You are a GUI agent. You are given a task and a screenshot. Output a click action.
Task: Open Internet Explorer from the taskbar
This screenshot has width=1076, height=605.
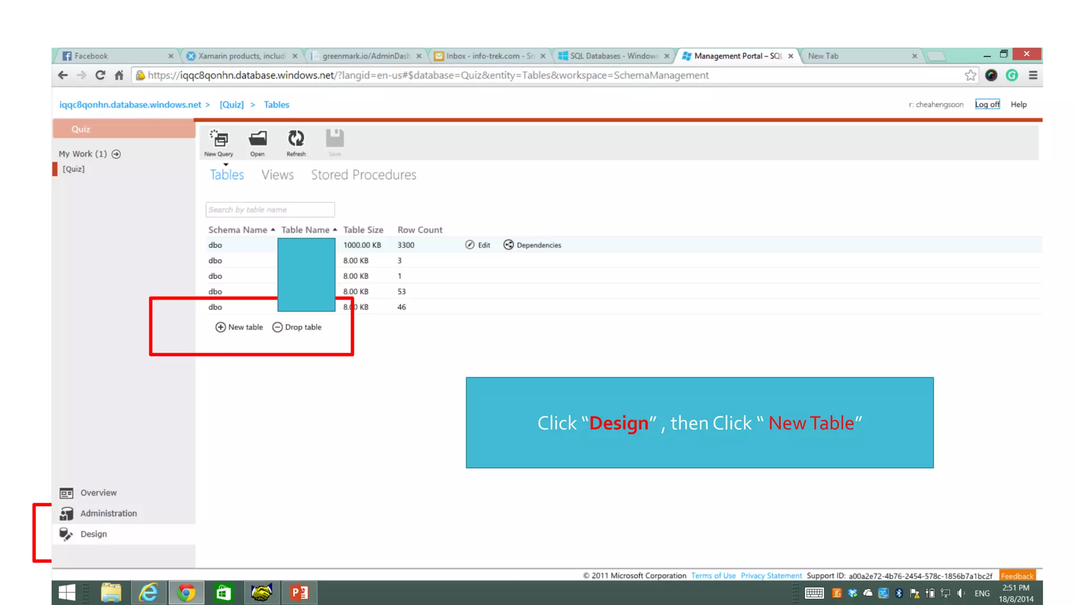click(149, 593)
